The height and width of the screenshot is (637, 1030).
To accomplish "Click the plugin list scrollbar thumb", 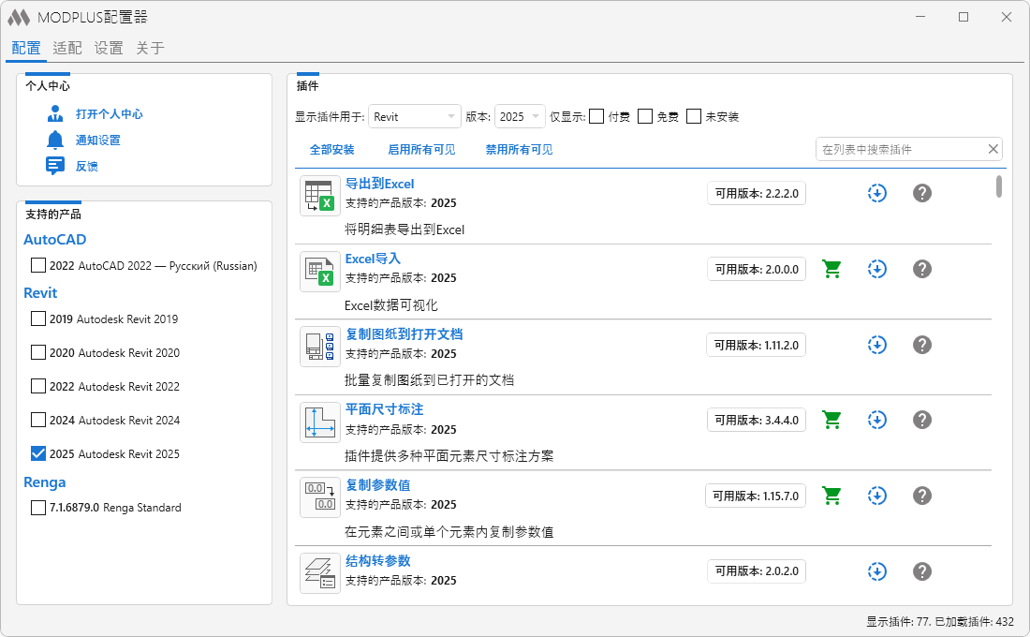I will [998, 186].
